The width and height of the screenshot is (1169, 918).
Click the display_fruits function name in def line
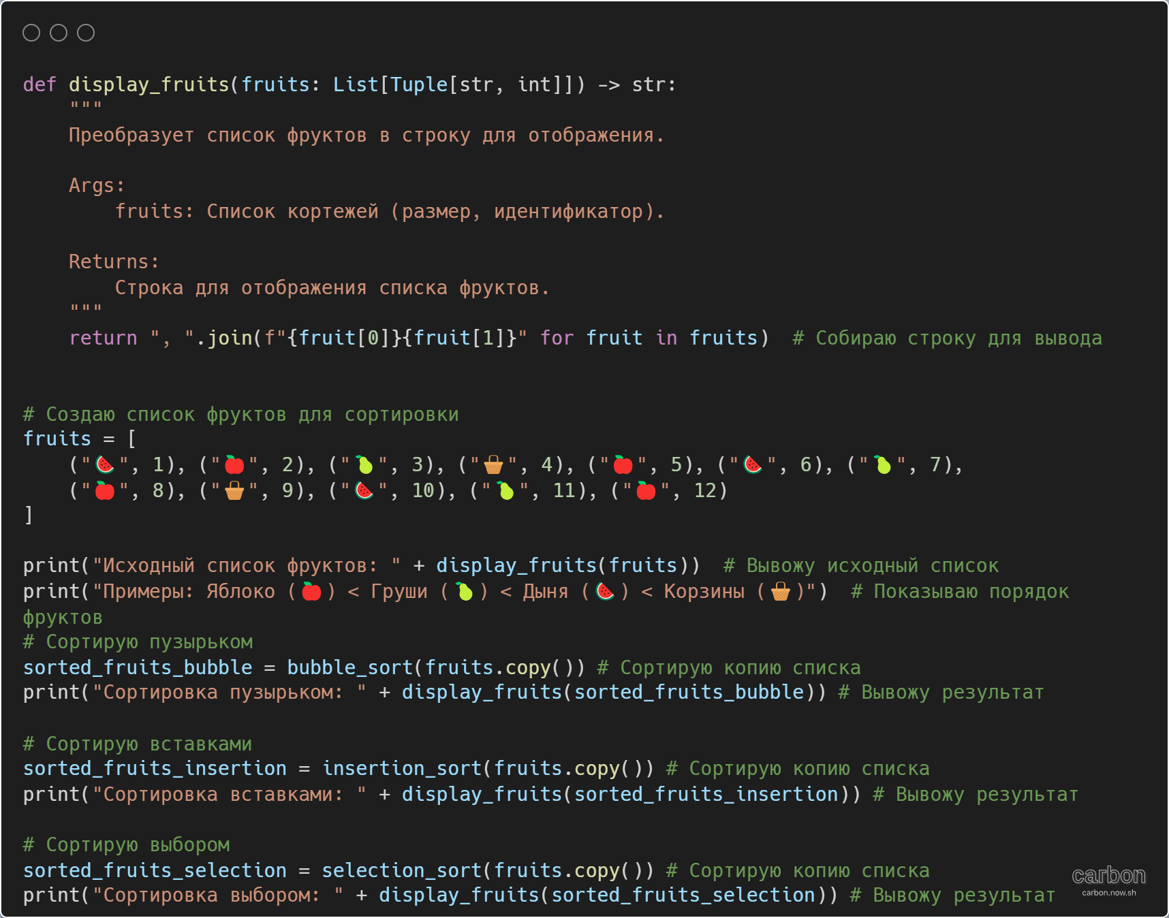(x=149, y=84)
